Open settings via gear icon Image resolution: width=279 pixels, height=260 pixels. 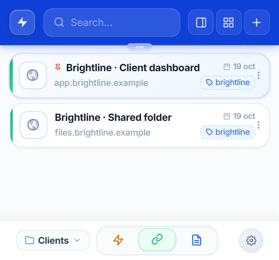pyautogui.click(x=251, y=241)
